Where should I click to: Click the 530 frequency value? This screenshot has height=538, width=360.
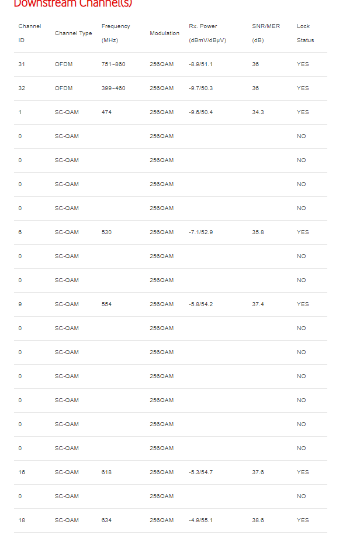(x=106, y=232)
